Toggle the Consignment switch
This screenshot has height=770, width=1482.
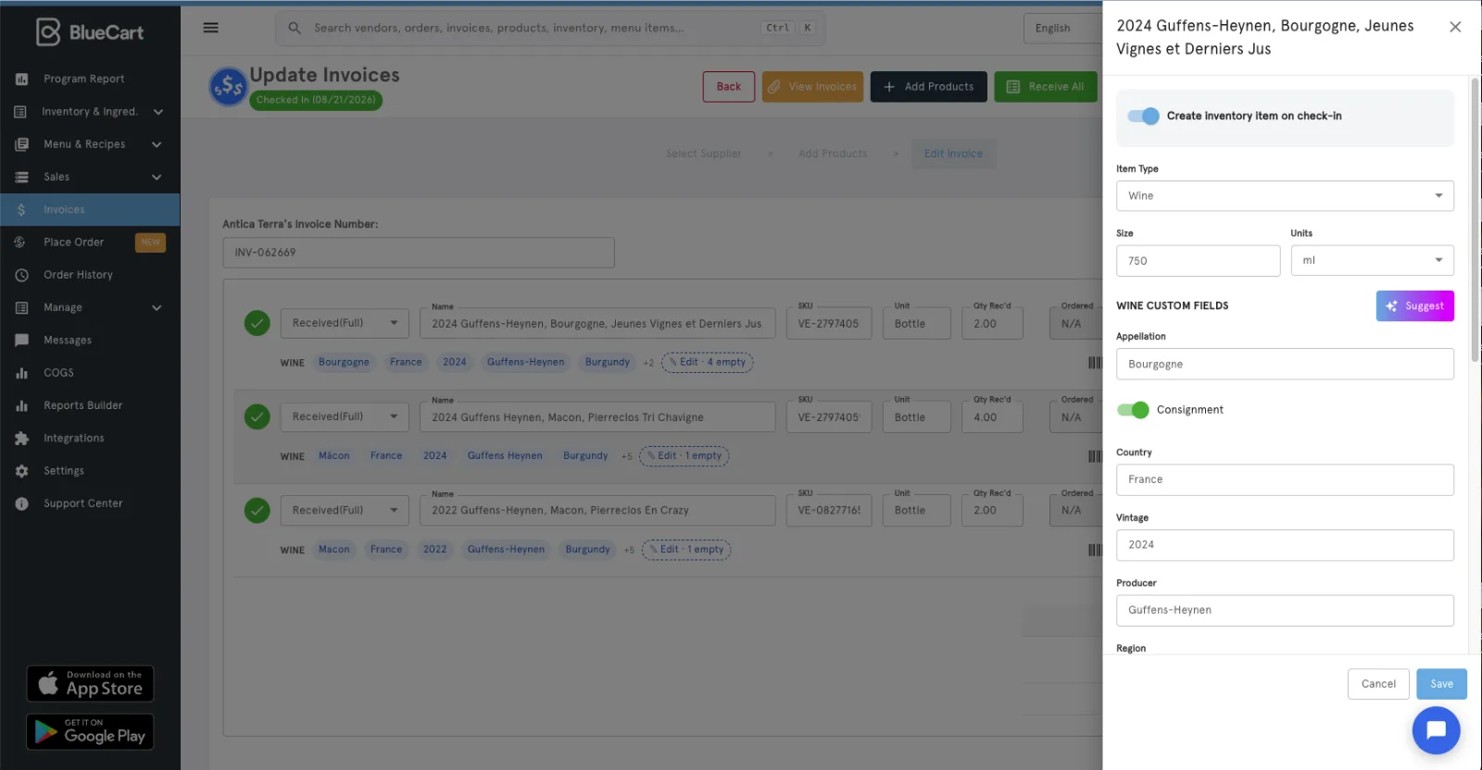pos(1133,410)
